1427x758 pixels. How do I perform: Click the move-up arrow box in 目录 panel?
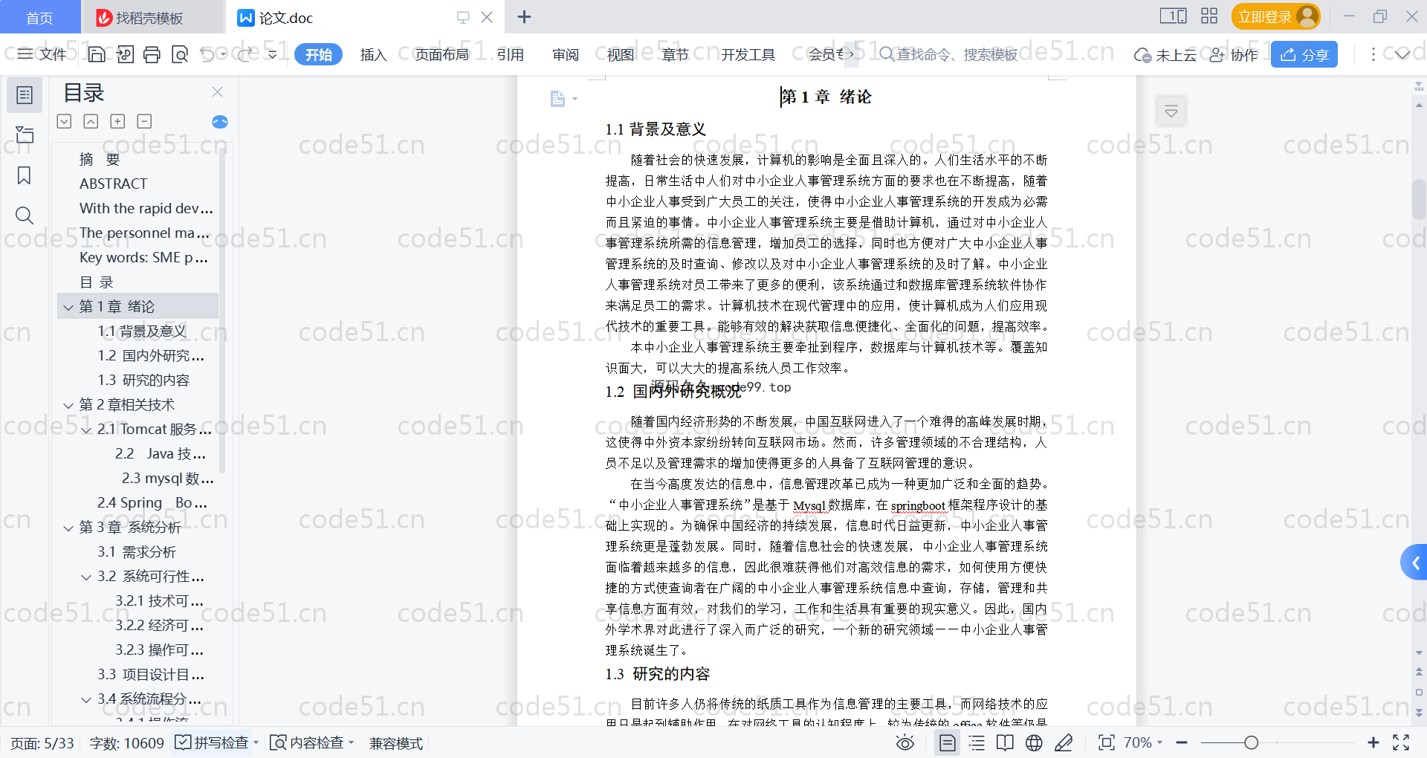91,121
